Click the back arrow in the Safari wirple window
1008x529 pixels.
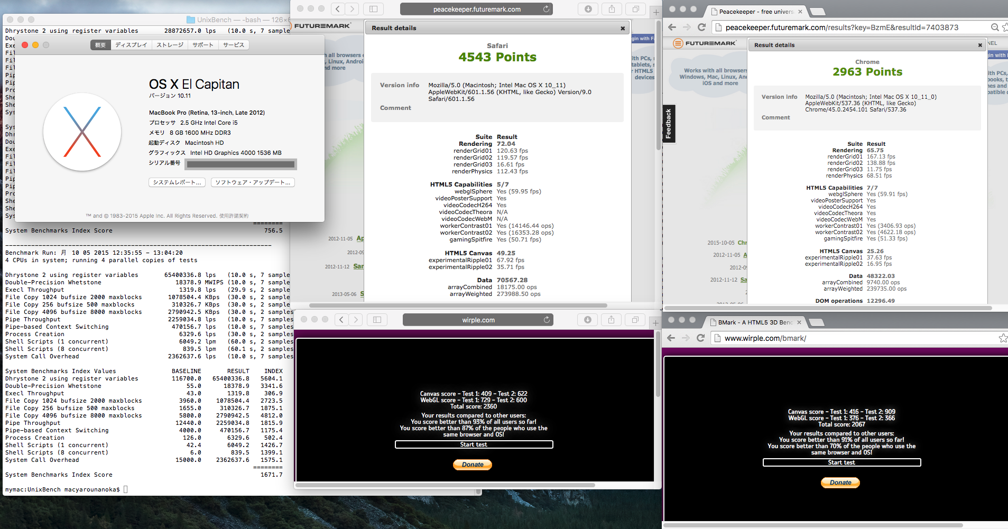click(341, 320)
